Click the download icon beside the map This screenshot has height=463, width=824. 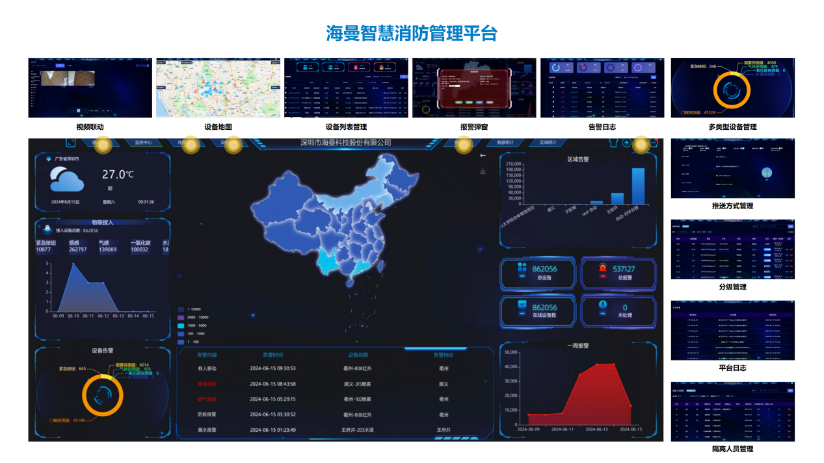(483, 171)
